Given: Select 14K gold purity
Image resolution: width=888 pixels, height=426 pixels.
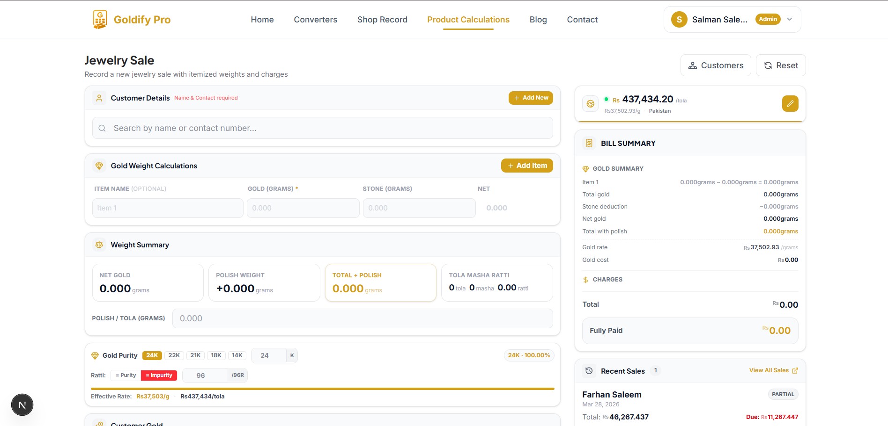Looking at the screenshot, I should (x=237, y=355).
